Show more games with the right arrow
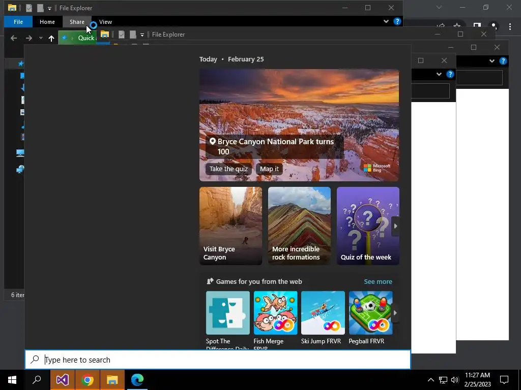Viewport: 521px width, 390px height. pos(395,313)
